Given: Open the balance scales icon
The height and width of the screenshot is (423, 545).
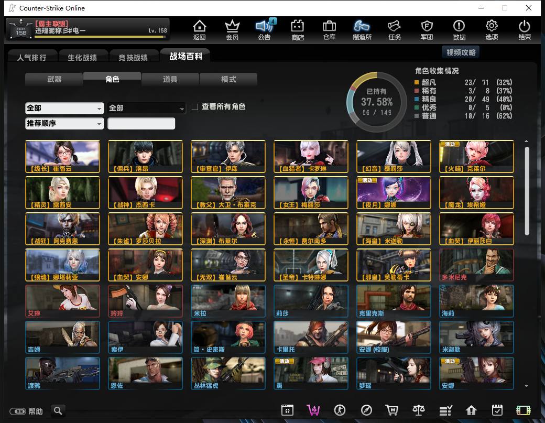Looking at the screenshot, I should (419, 410).
